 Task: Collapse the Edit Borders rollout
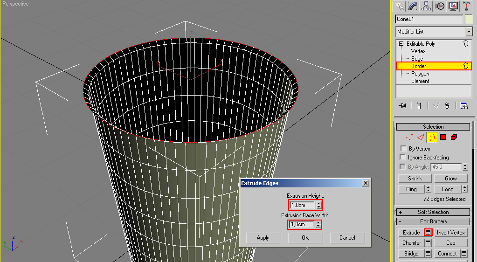[433, 221]
